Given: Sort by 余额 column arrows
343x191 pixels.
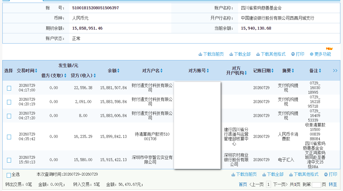Looking at the screenshot, I should point(118,71).
